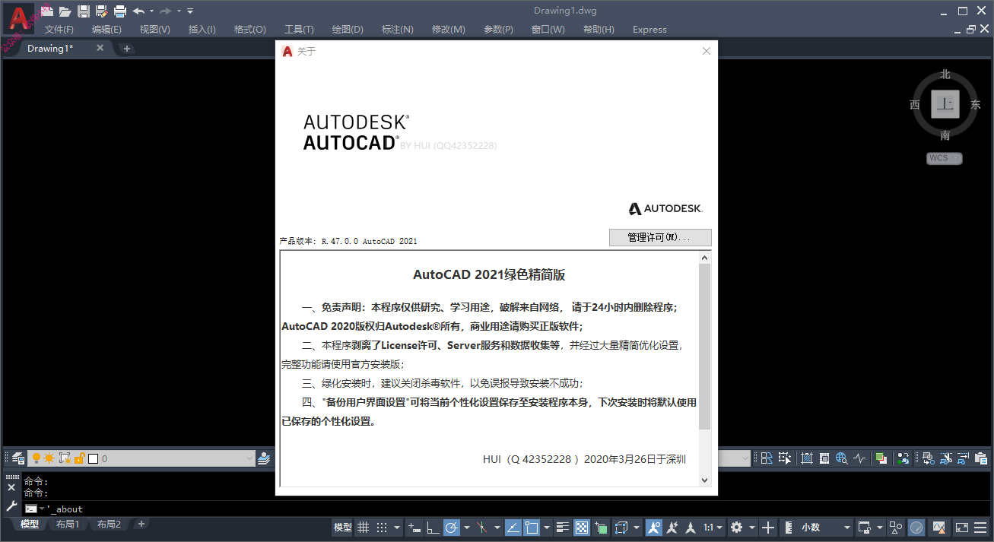Add a new layout with plus button
Image resolution: width=994 pixels, height=542 pixels.
click(141, 524)
